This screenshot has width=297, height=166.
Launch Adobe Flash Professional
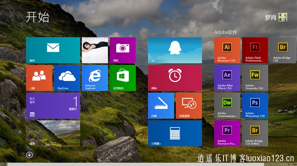pyautogui.click(x=255, y=50)
